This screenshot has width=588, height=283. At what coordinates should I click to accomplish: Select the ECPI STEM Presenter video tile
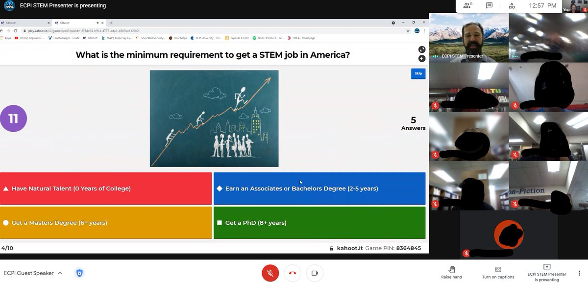click(x=468, y=38)
